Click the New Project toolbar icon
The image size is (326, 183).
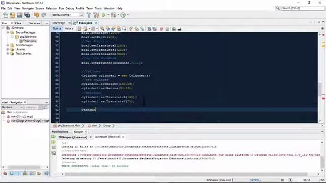pos(12,15)
